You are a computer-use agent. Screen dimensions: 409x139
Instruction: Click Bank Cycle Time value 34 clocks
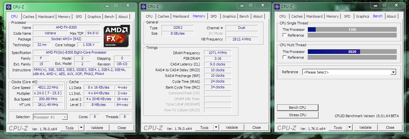[x=217, y=87]
